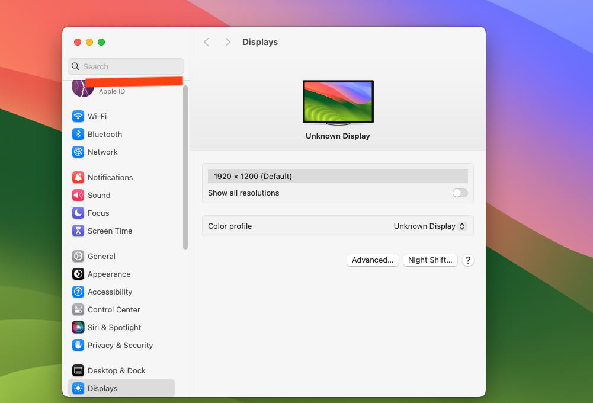This screenshot has height=403, width=593.
Task: Click the Apple ID avatar picture
Action: click(x=82, y=88)
